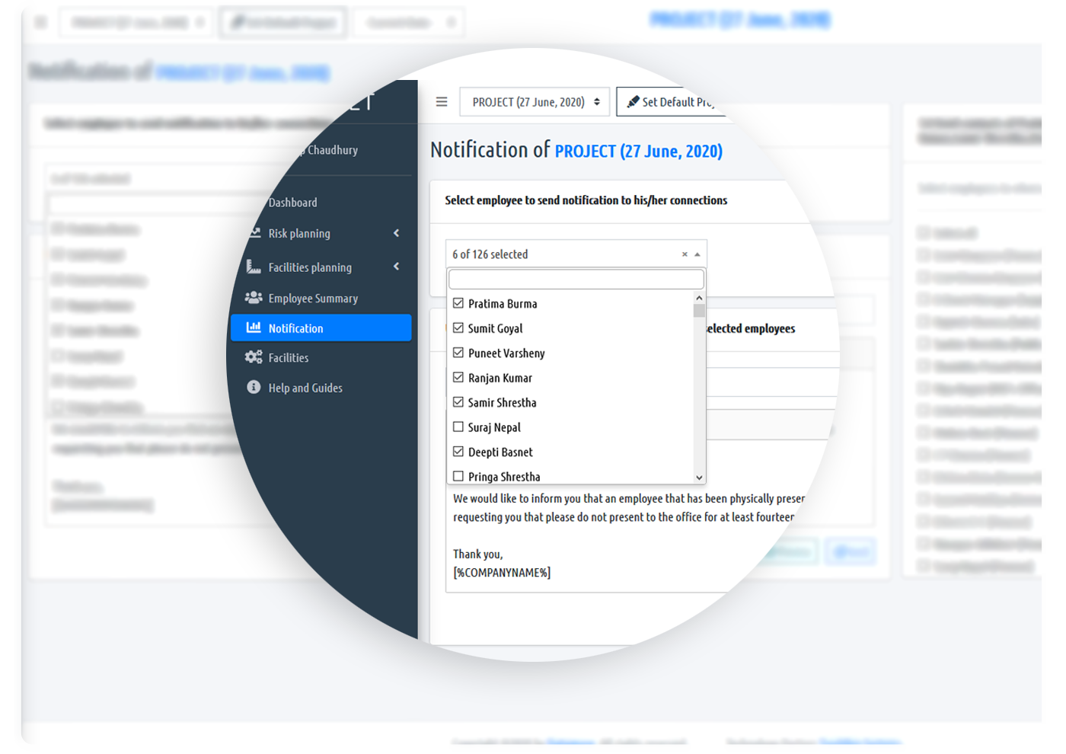The width and height of the screenshot is (1066, 754).
Task: Open the PROJECT (27 June, 2020) dropdown
Action: click(x=535, y=102)
